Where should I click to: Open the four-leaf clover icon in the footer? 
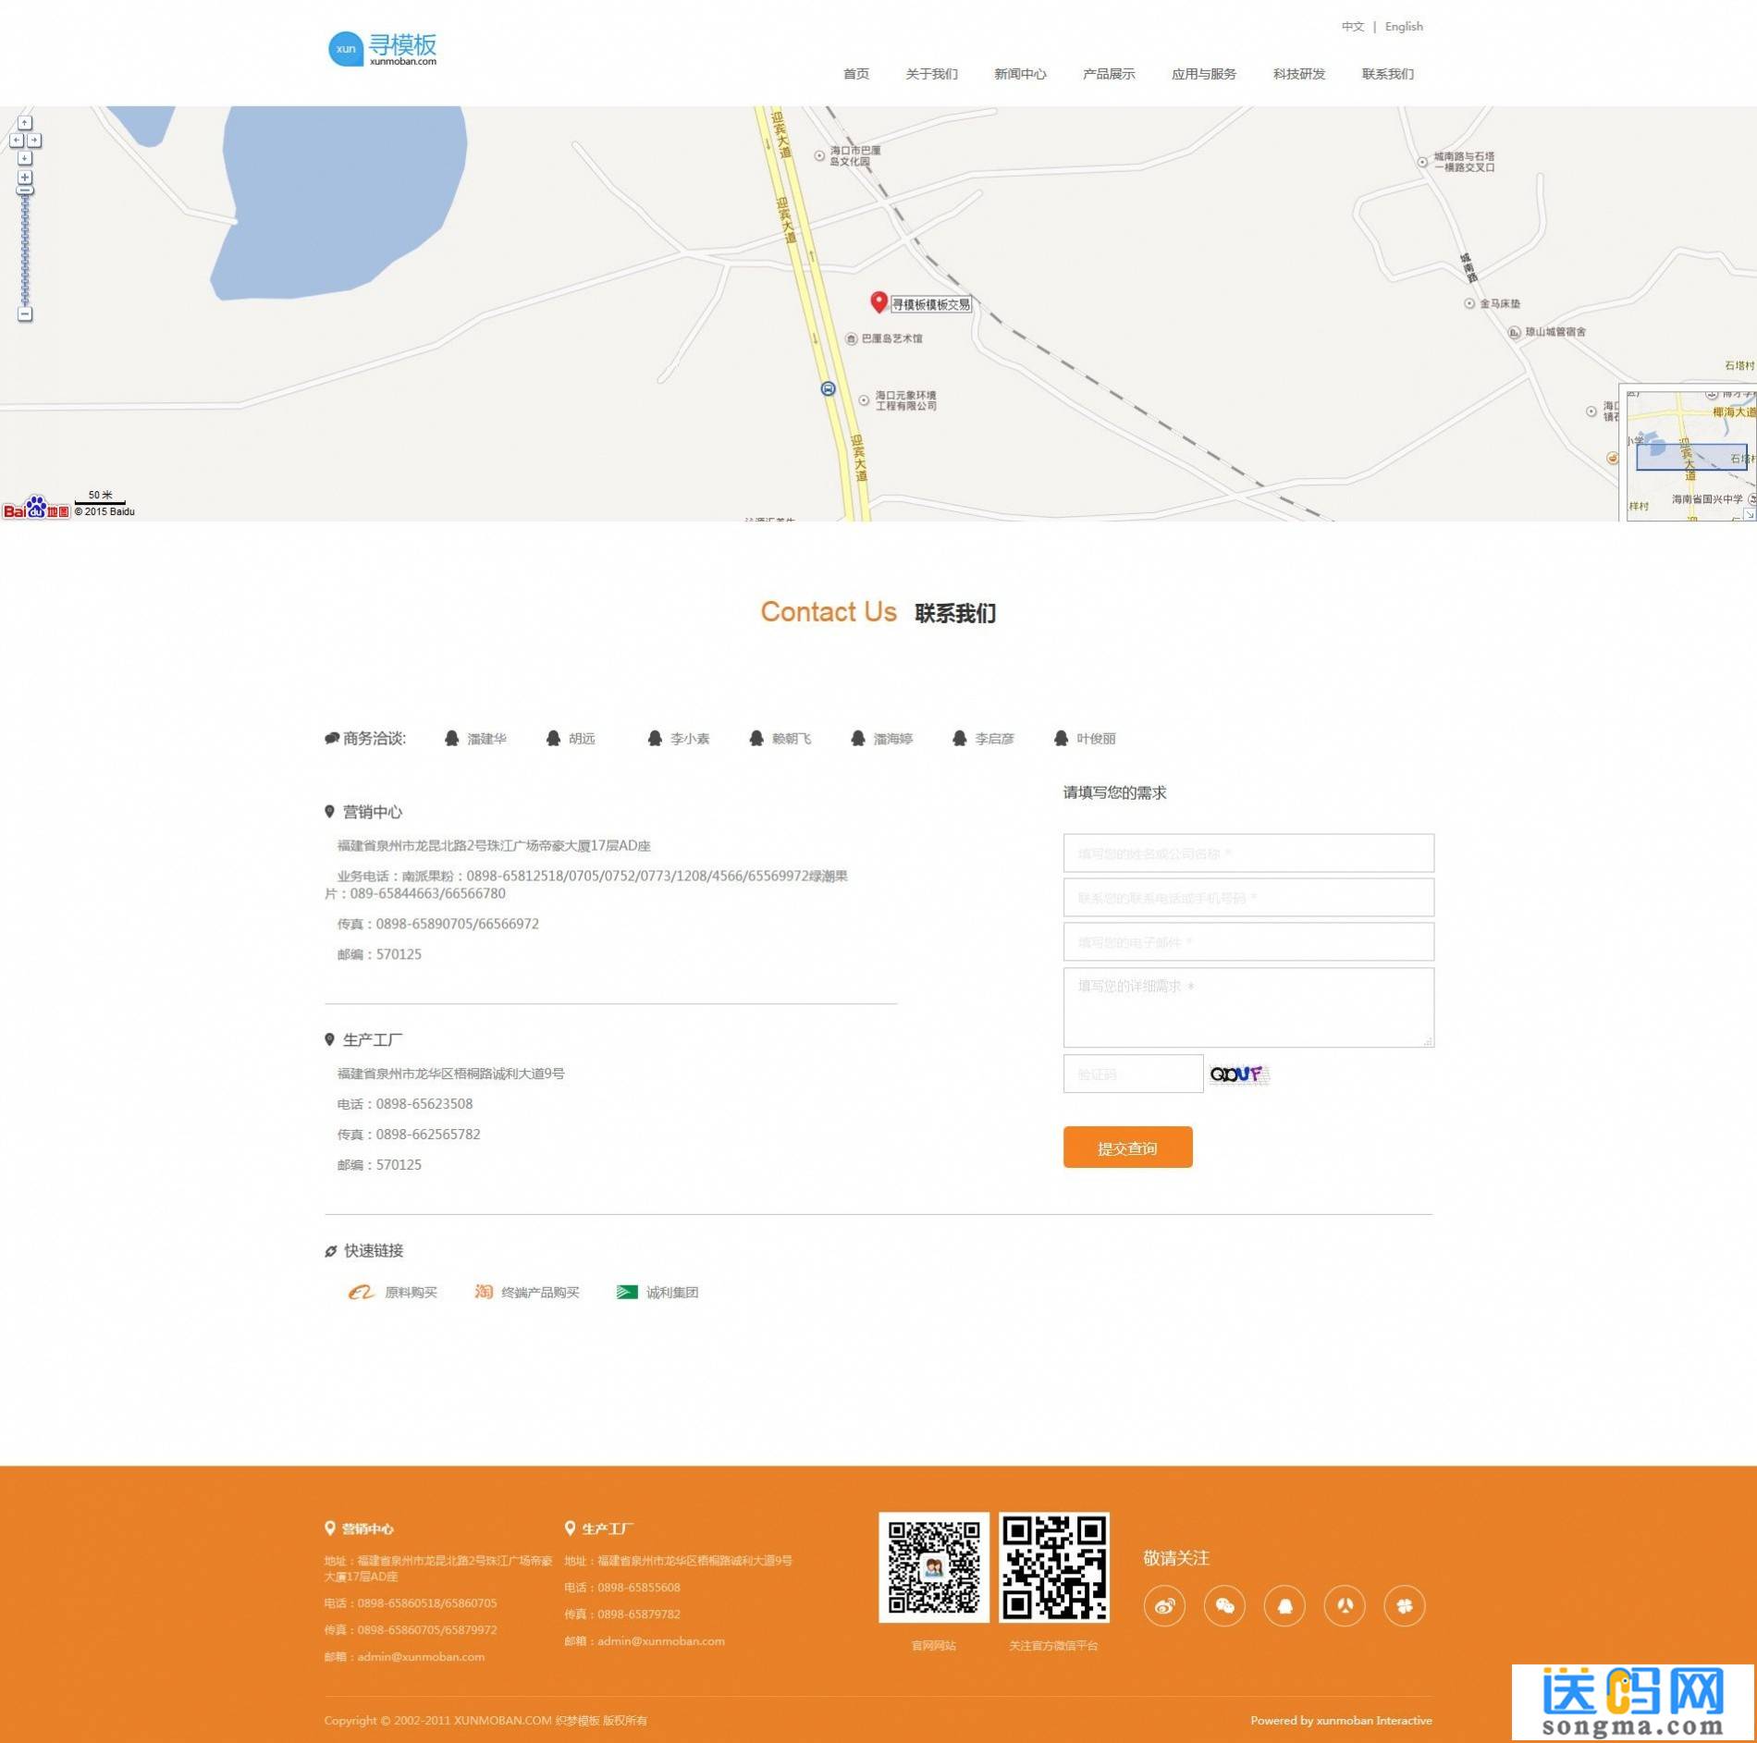point(1405,1606)
